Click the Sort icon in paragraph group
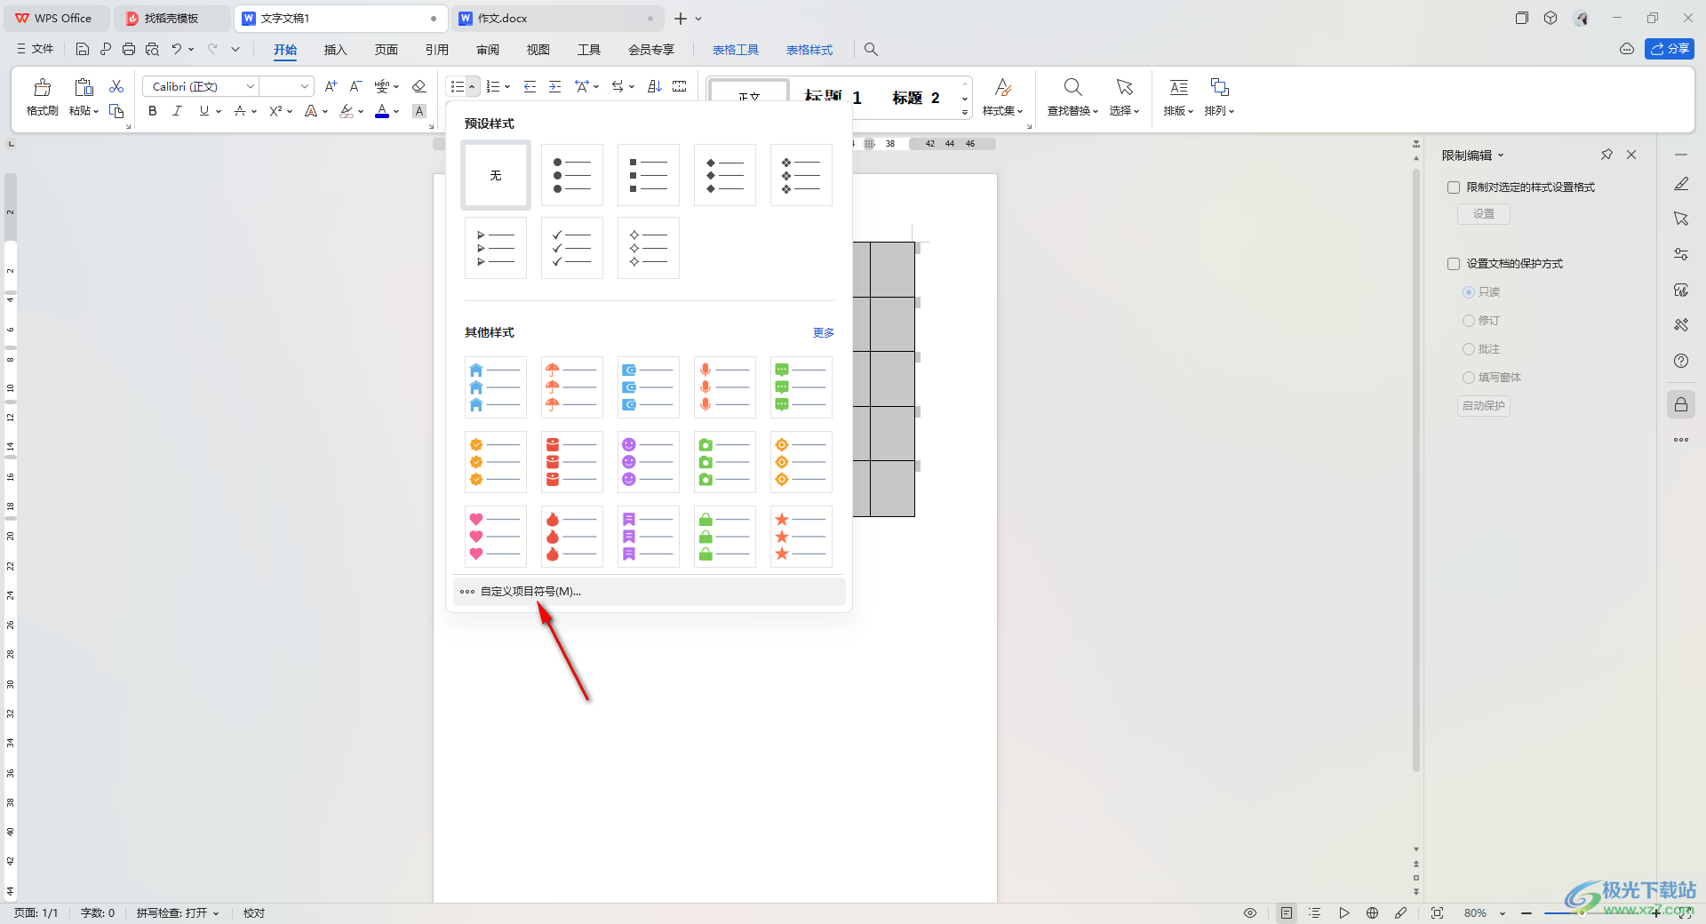 (655, 86)
